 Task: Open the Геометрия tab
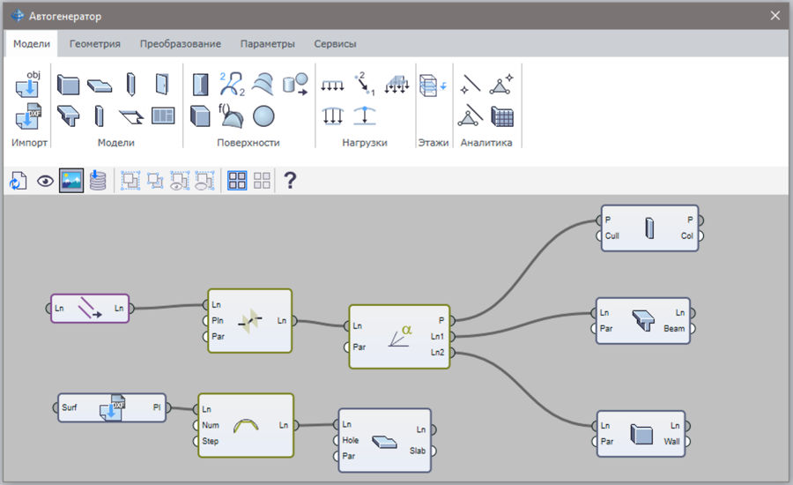(95, 43)
